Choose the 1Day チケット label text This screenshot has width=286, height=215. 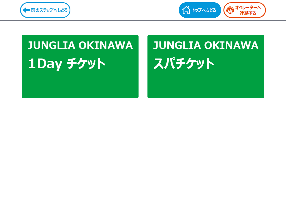(x=67, y=64)
